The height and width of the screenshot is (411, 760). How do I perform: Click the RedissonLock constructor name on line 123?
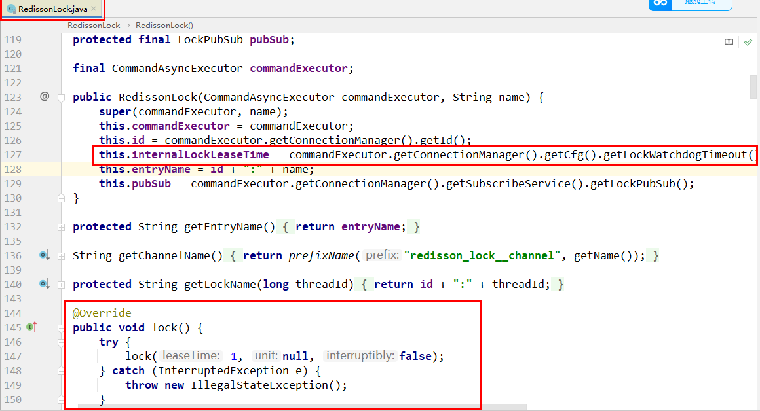click(158, 98)
